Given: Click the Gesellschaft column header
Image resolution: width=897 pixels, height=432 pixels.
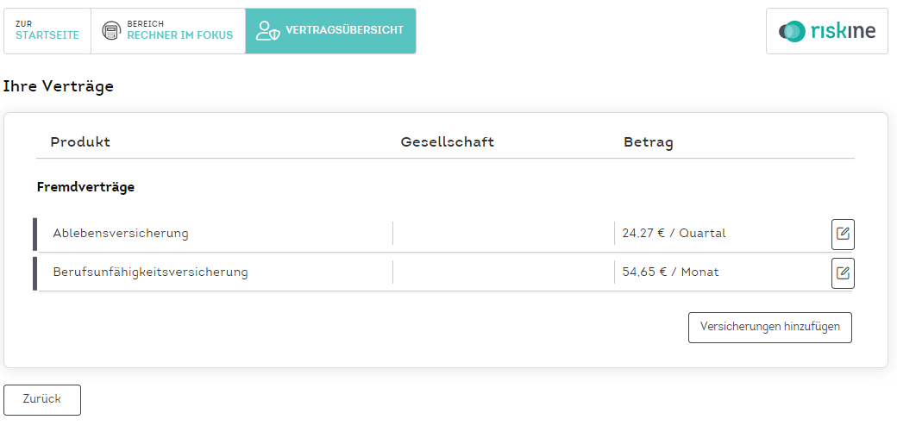Looking at the screenshot, I should [448, 142].
